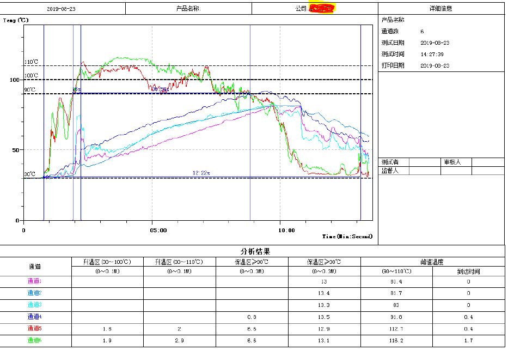Click the 详细信息 panel header

tap(440, 9)
